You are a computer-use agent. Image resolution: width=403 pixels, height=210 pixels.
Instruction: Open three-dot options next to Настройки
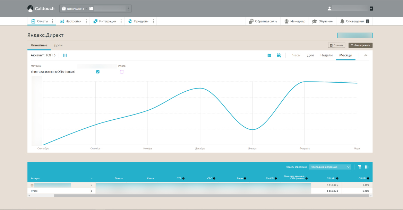(86, 21)
